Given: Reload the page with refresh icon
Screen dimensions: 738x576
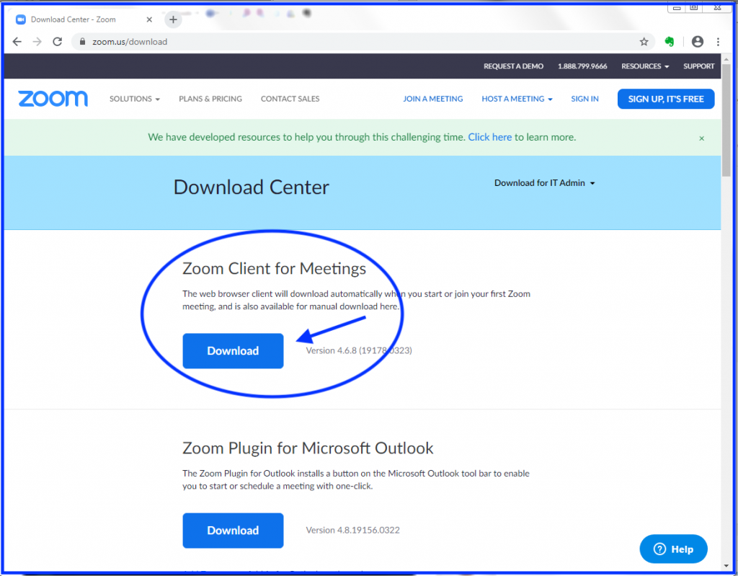Looking at the screenshot, I should click(58, 41).
